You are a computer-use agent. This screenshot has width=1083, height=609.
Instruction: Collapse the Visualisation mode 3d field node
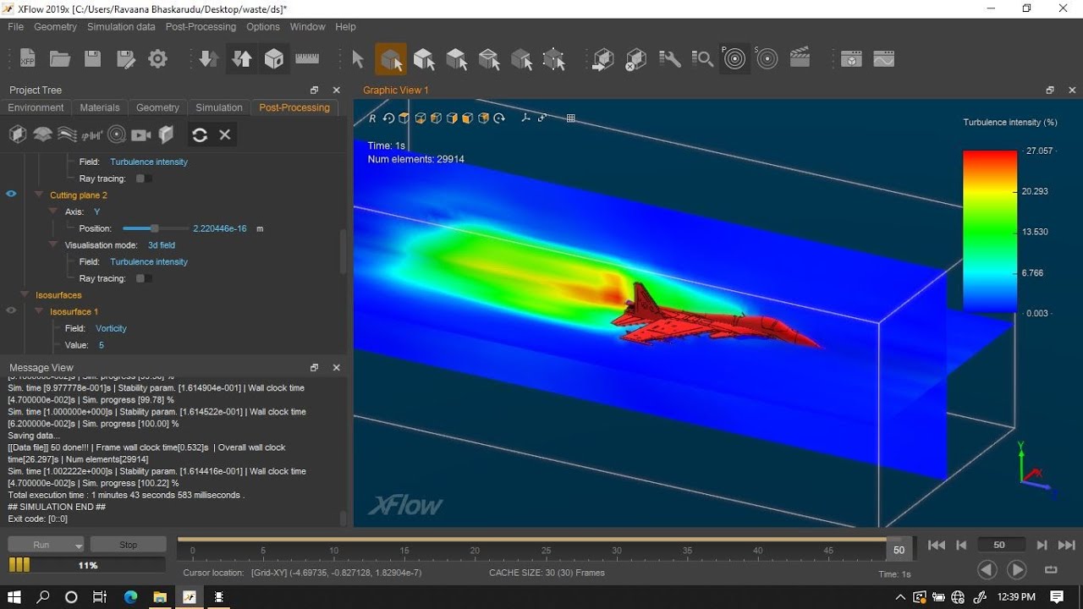53,245
